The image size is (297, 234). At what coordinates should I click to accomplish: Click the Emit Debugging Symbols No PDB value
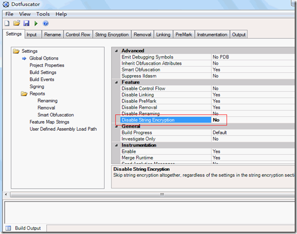[254, 57]
